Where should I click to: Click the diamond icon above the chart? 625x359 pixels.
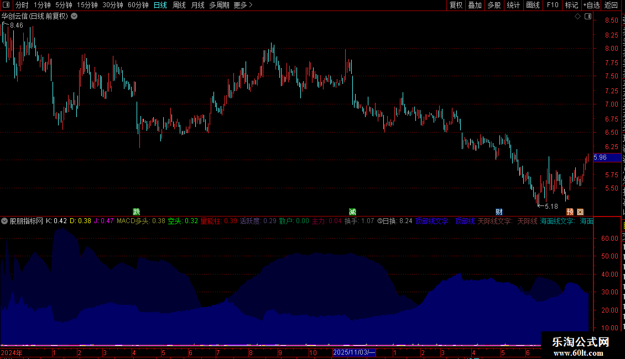[x=577, y=17]
